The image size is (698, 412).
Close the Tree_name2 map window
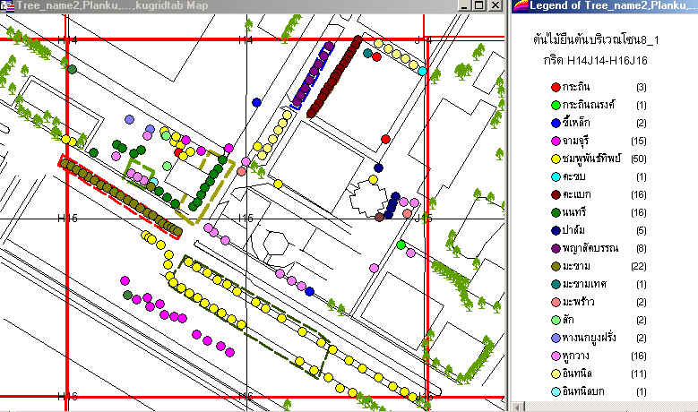(497, 6)
